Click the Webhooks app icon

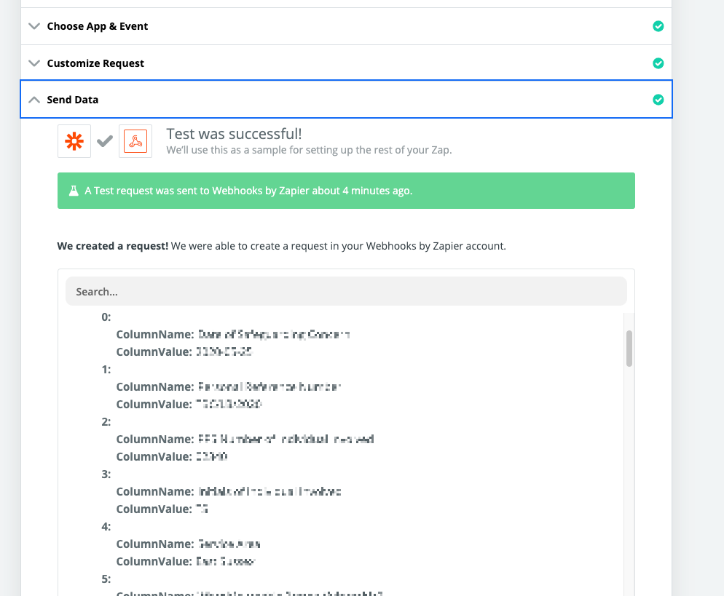tap(135, 141)
